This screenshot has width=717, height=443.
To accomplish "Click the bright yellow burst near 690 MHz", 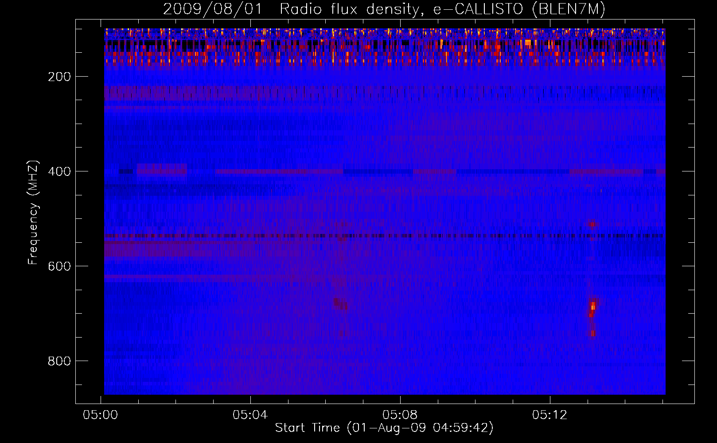I will (x=592, y=306).
